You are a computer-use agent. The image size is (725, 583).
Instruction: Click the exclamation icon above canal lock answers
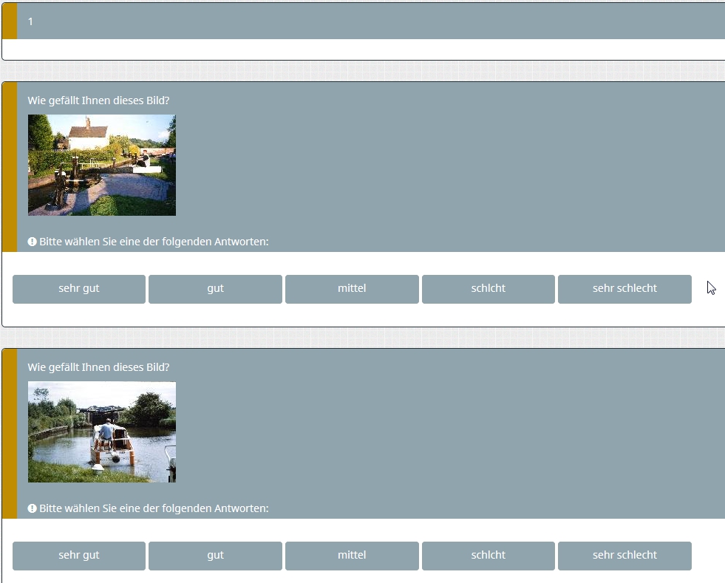click(x=32, y=242)
